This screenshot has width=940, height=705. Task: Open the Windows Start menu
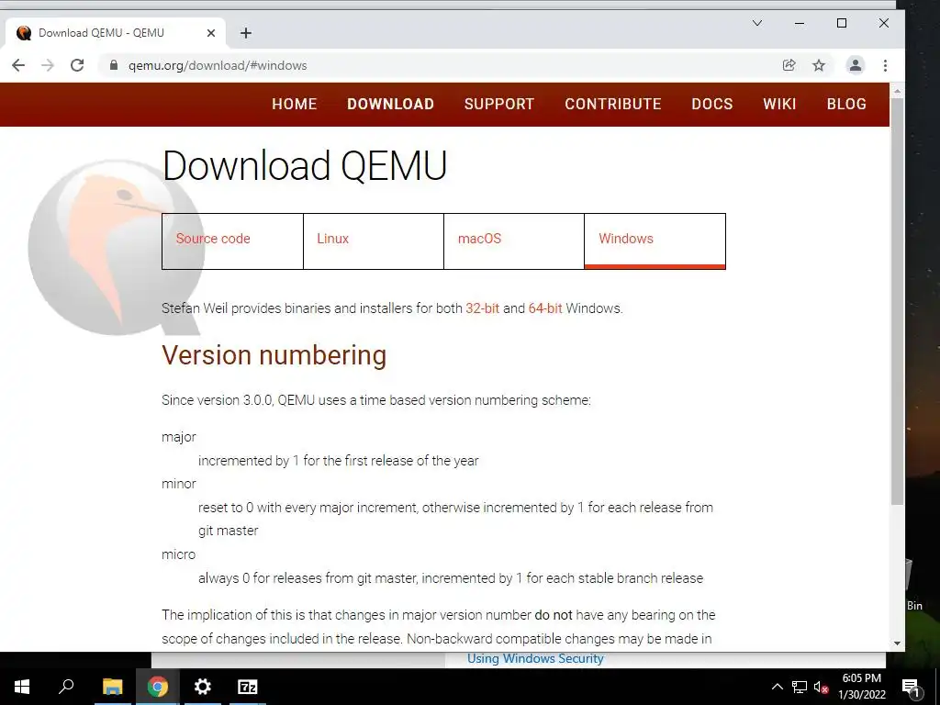point(22,687)
